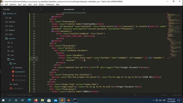The width and height of the screenshot is (183, 103).
Task: Open Windows Start menu
Action: click(x=3, y=100)
